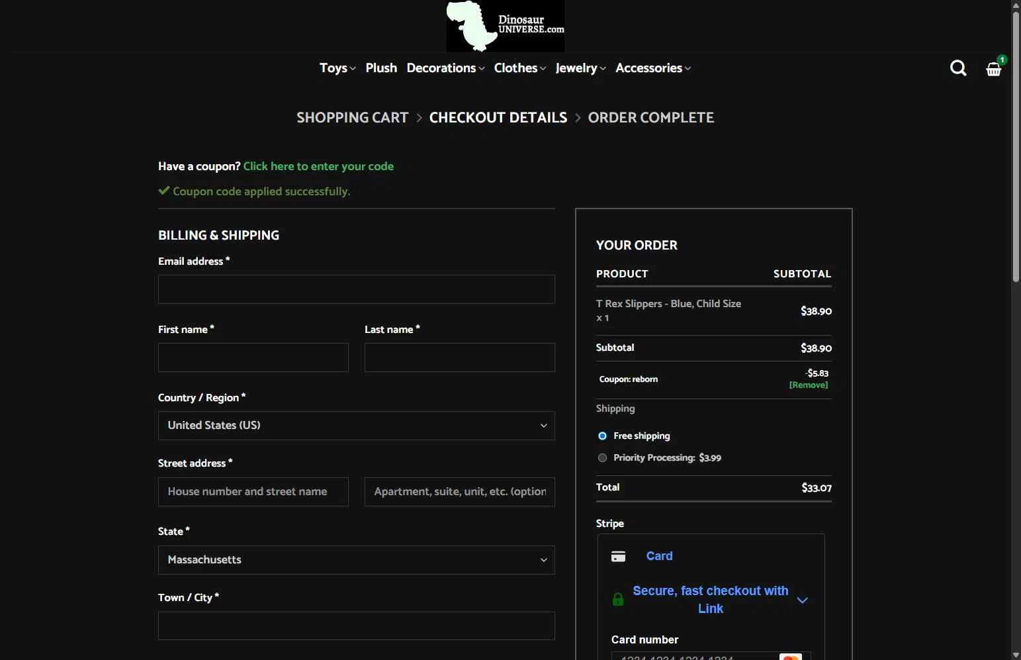
Task: Expand the Jewelry menu
Action: 580,68
